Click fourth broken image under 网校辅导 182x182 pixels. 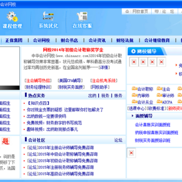click(161, 62)
